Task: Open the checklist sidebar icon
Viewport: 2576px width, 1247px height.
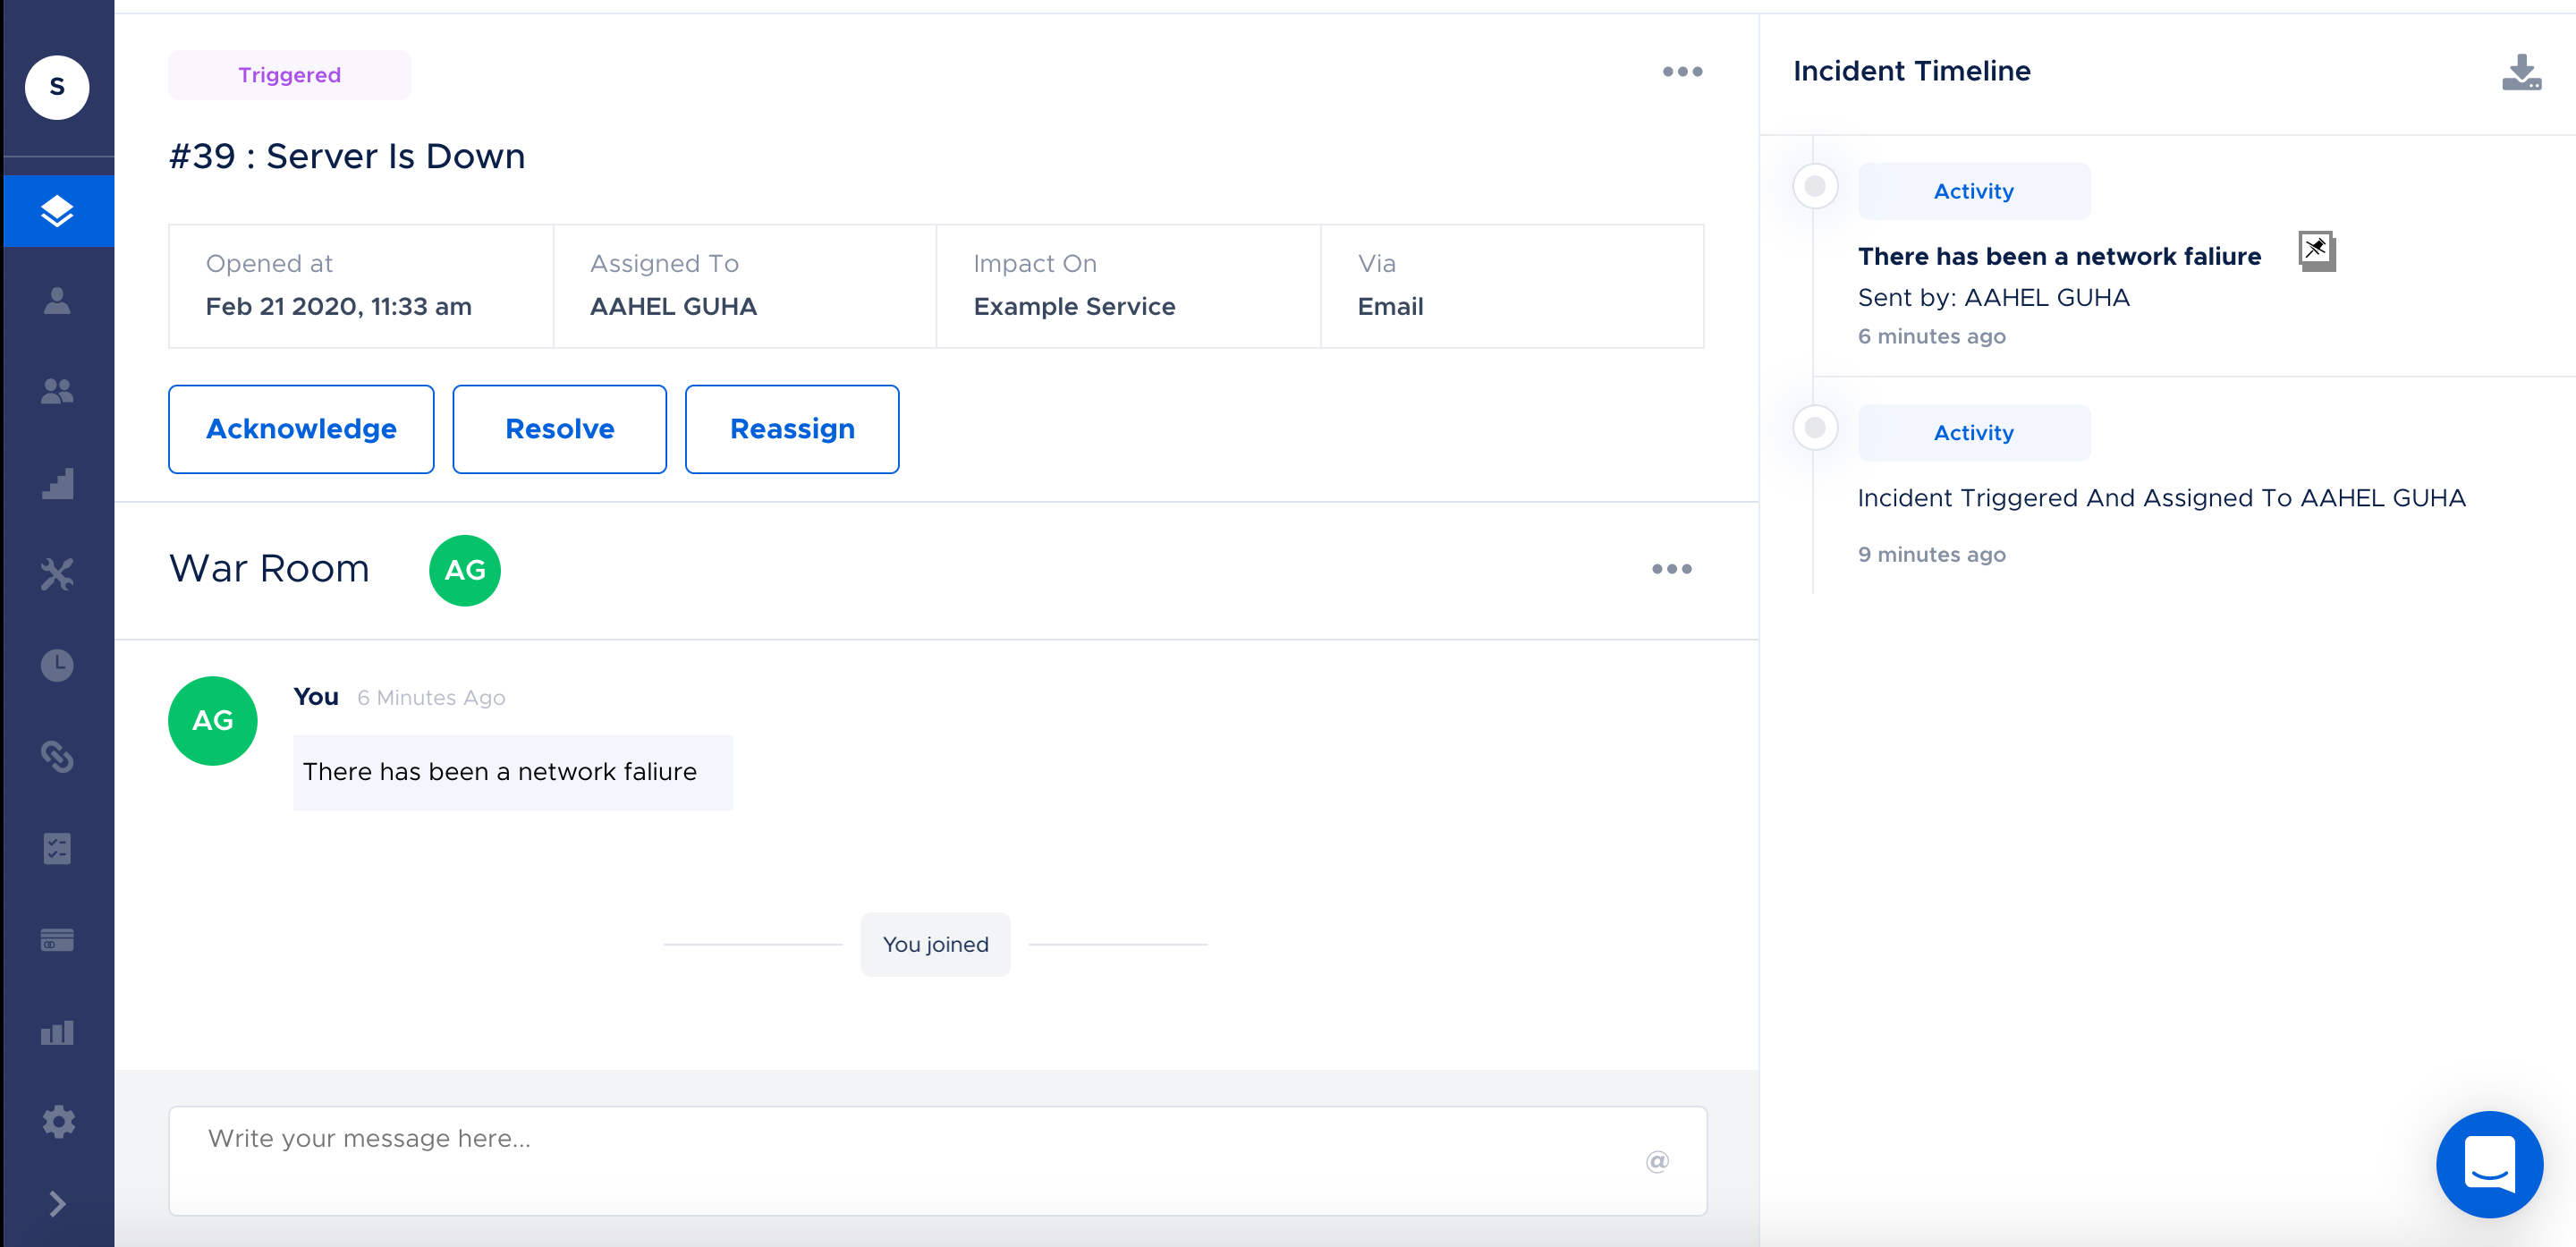Action: tap(57, 848)
